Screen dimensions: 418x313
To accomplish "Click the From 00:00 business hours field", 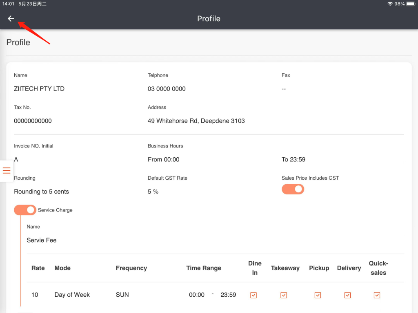I will point(163,159).
